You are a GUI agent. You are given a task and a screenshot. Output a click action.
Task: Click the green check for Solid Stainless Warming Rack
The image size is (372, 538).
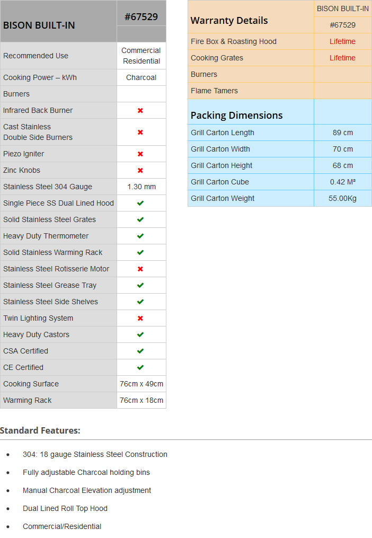[x=140, y=252]
